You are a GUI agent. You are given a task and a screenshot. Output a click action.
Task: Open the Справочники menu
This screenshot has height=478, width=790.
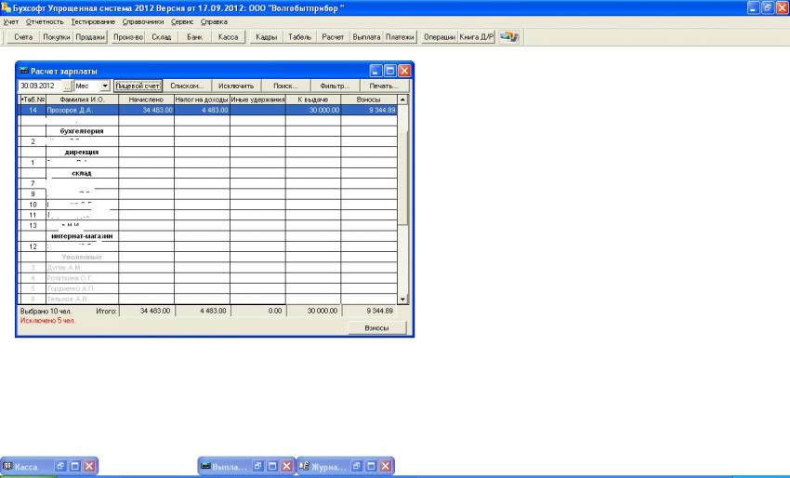[143, 20]
